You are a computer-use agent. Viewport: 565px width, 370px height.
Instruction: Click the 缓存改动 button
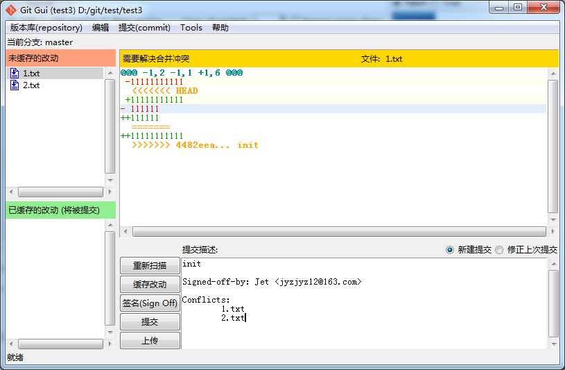(150, 285)
